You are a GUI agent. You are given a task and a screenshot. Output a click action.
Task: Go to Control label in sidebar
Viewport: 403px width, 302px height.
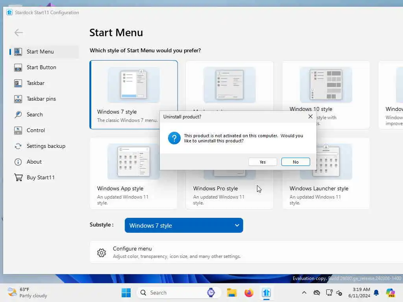(36, 131)
